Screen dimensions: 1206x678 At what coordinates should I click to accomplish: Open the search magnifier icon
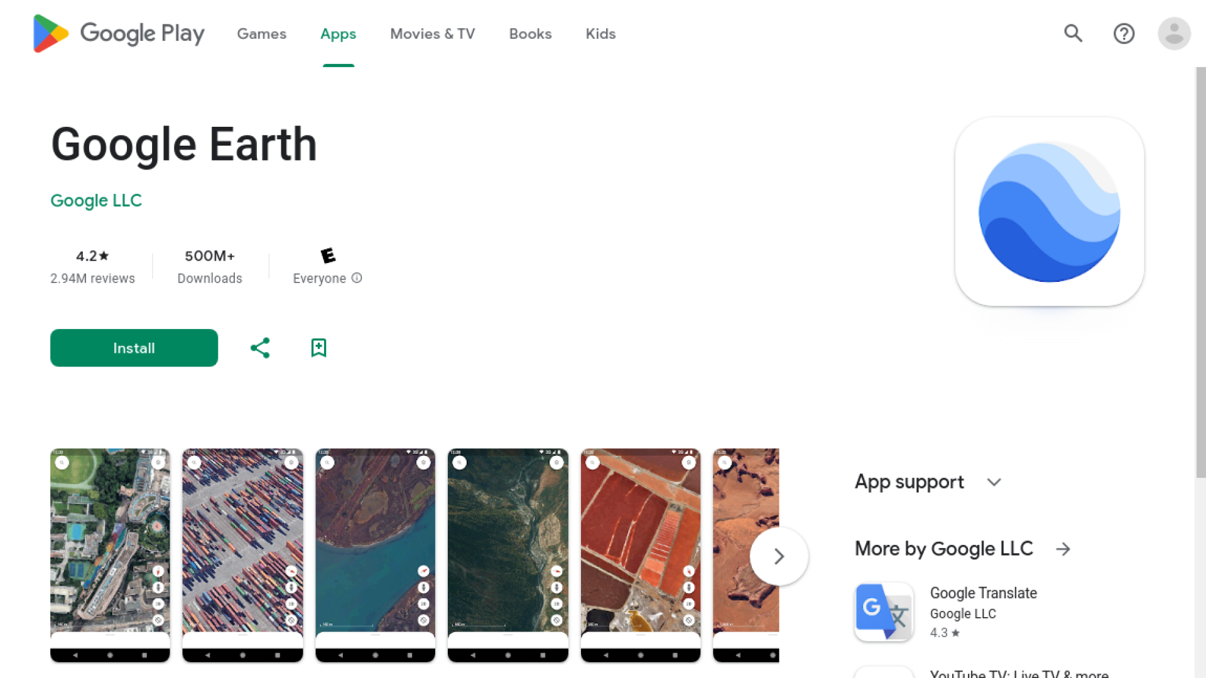pos(1073,33)
